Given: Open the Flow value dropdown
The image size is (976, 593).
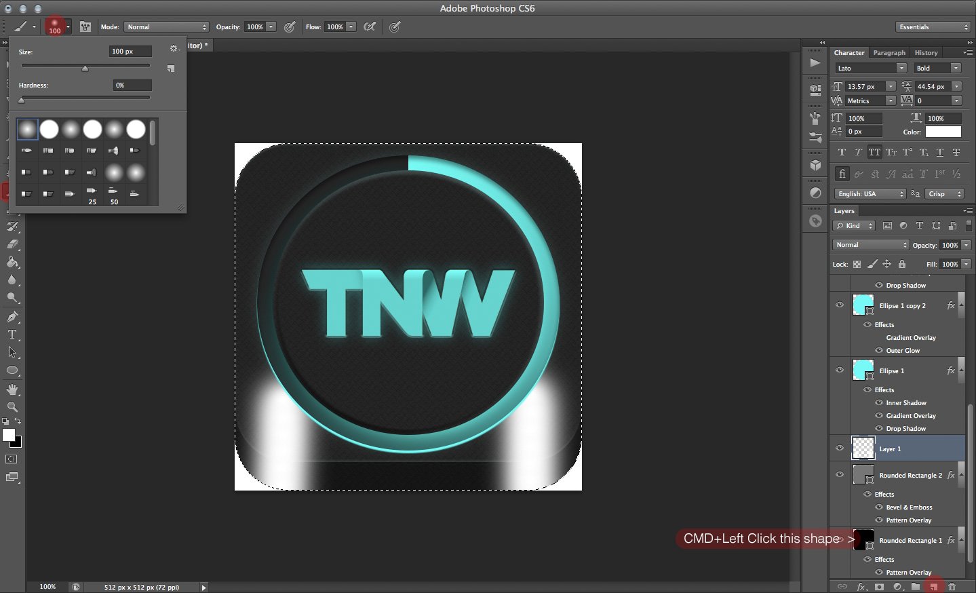Looking at the screenshot, I should tap(351, 27).
